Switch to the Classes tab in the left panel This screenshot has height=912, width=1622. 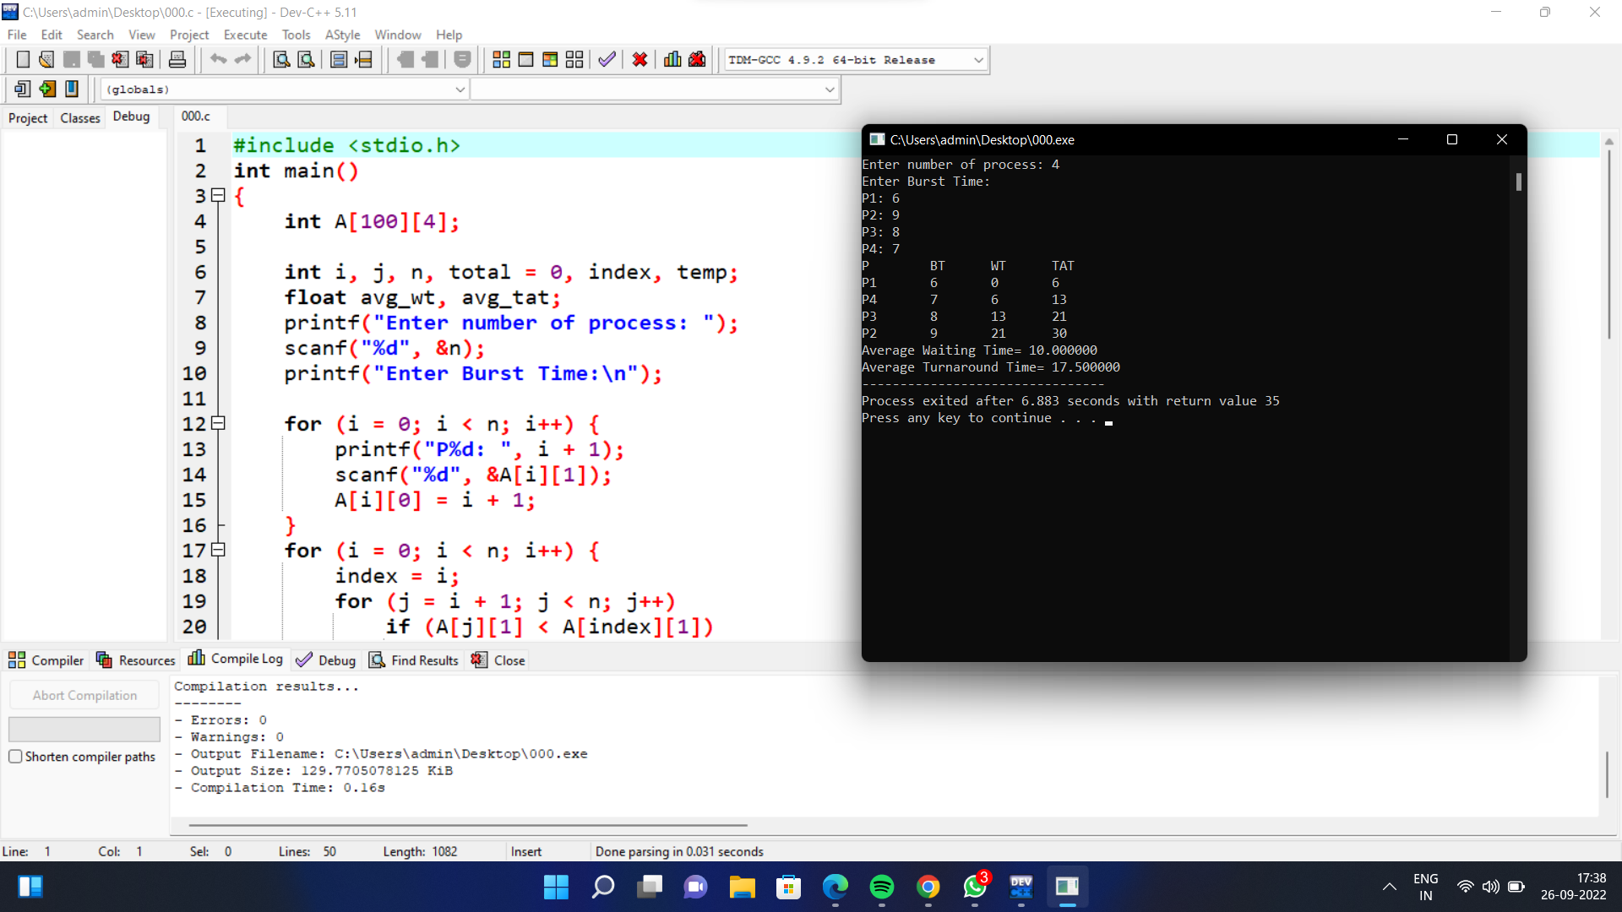79,118
